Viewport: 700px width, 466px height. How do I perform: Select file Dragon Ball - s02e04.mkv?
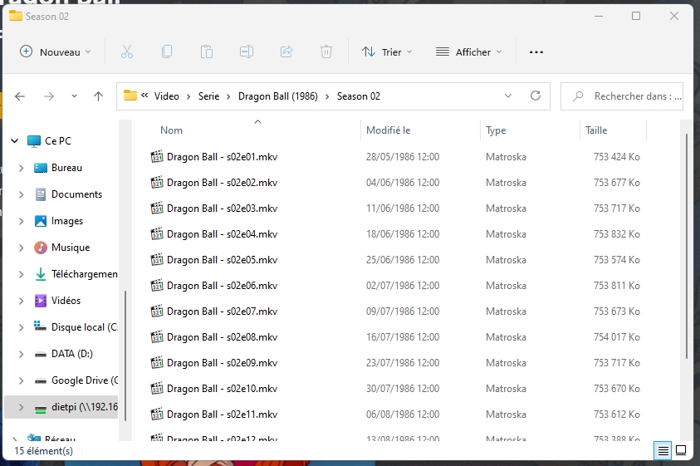pyautogui.click(x=222, y=234)
